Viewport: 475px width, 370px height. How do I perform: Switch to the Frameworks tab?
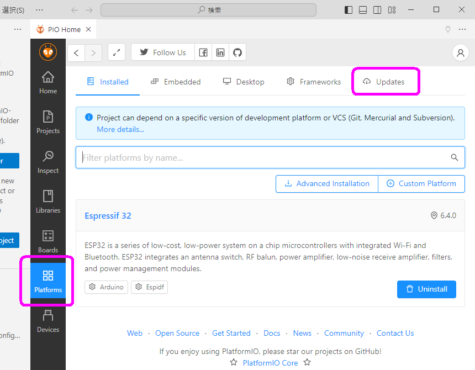tap(314, 82)
